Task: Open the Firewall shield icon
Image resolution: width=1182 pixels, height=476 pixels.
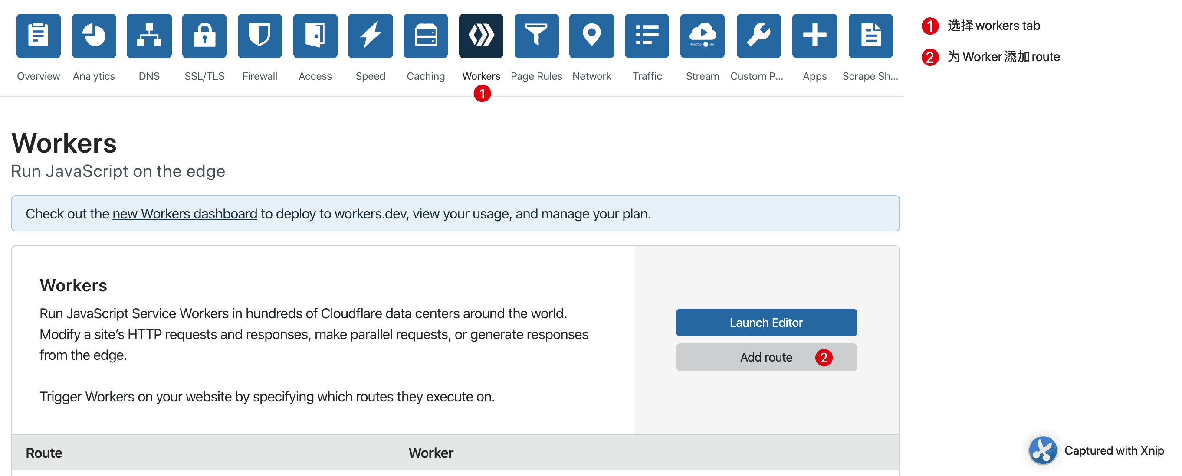Action: (x=260, y=36)
